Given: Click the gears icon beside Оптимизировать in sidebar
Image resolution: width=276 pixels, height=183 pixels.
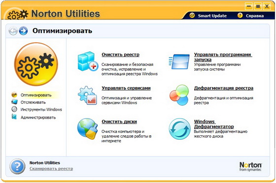Looking at the screenshot, I should tap(14, 95).
